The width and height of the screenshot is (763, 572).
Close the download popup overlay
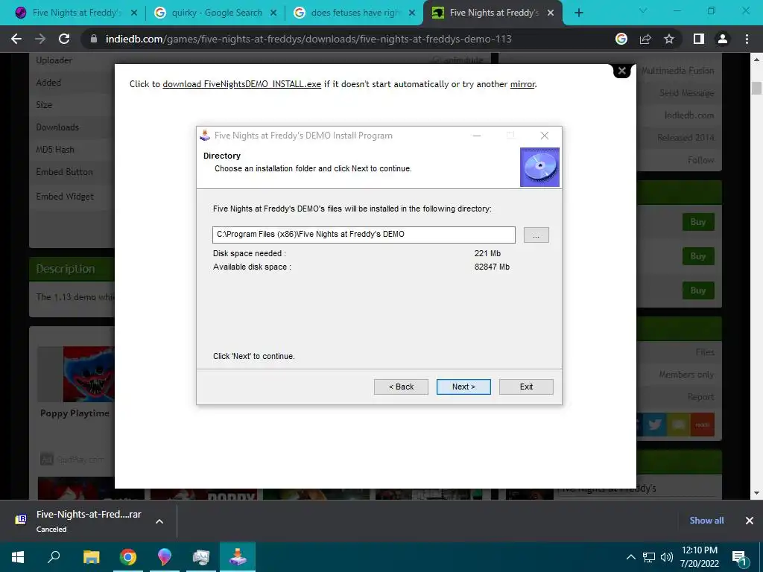pos(621,71)
